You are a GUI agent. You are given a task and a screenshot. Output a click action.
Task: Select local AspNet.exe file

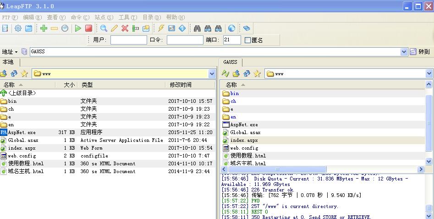click(x=107, y=132)
